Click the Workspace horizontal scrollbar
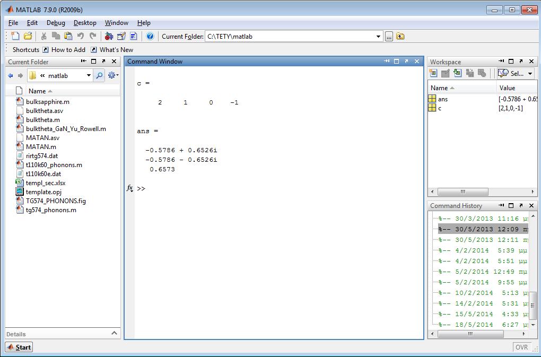 click(463, 191)
